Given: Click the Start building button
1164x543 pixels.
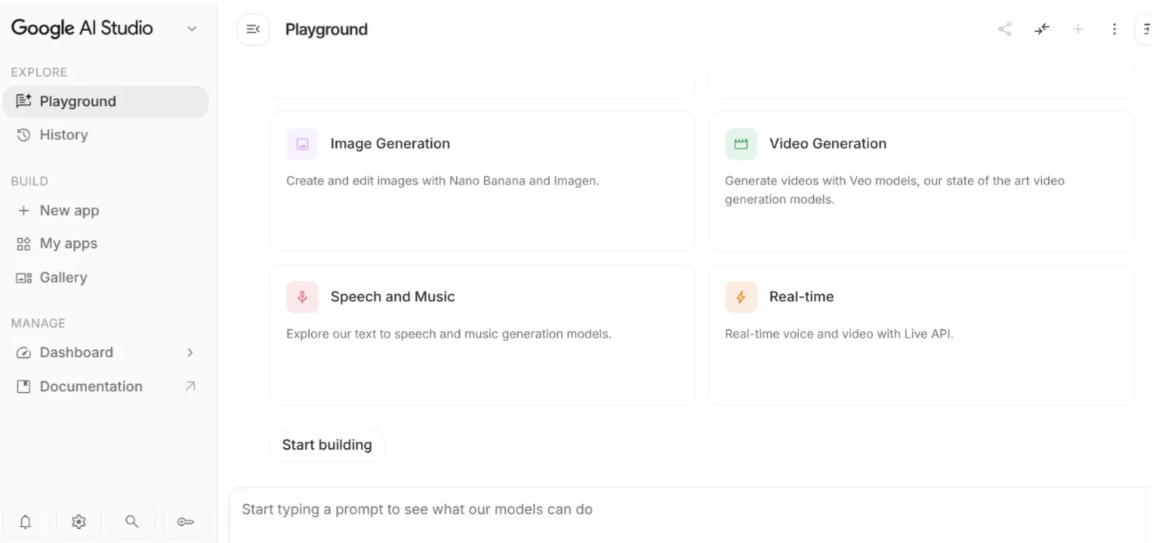Looking at the screenshot, I should click(x=327, y=446).
